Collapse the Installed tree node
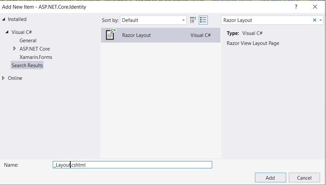 coord(4,19)
